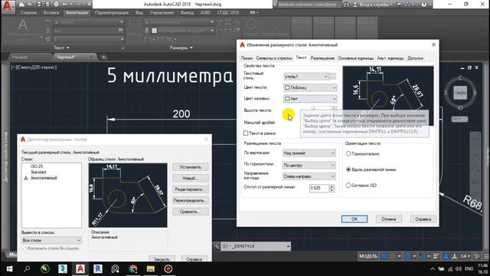Click Cancel in the modify style dialog
490x276 pixels.
point(388,219)
